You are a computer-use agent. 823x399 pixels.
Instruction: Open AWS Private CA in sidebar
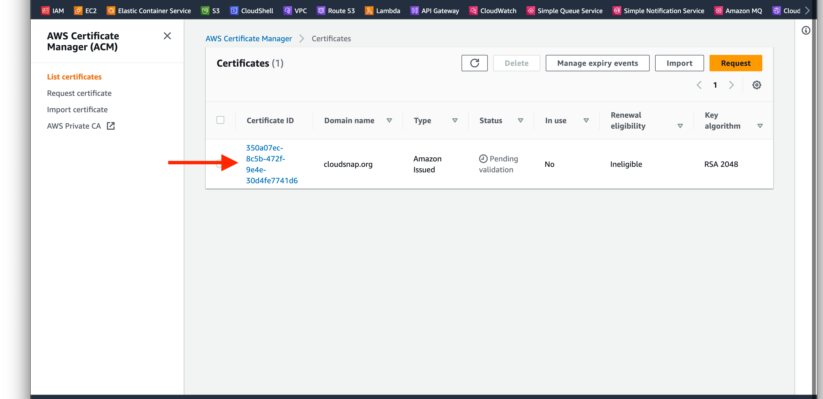(74, 126)
